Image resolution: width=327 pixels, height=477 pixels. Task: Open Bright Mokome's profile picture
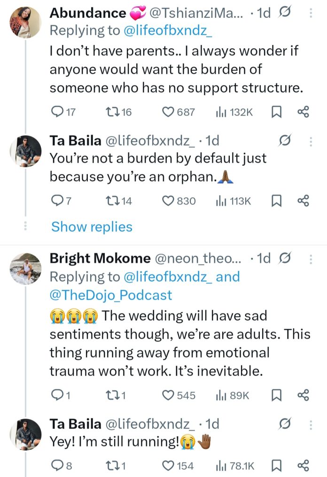(x=25, y=269)
